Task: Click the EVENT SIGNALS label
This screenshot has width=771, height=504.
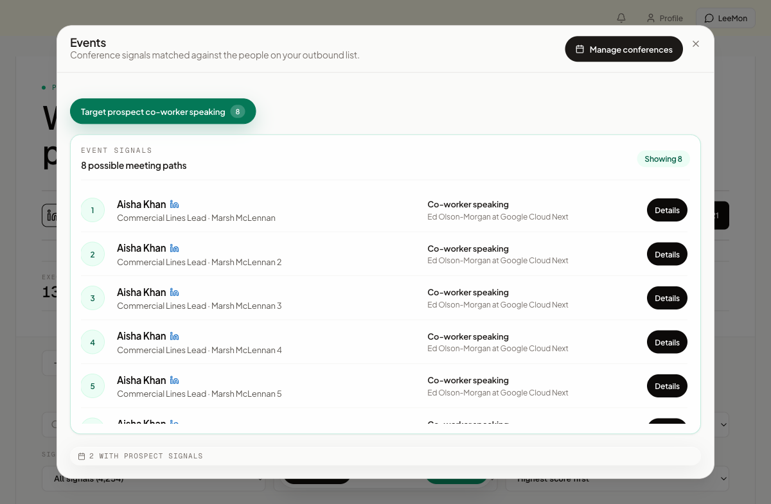Action: tap(116, 150)
